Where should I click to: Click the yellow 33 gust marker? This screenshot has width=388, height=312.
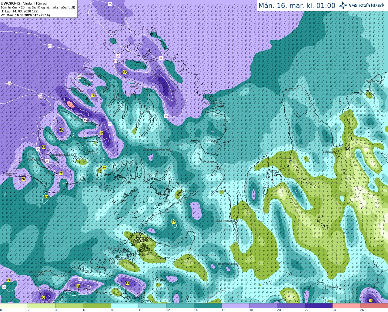tap(78, 286)
